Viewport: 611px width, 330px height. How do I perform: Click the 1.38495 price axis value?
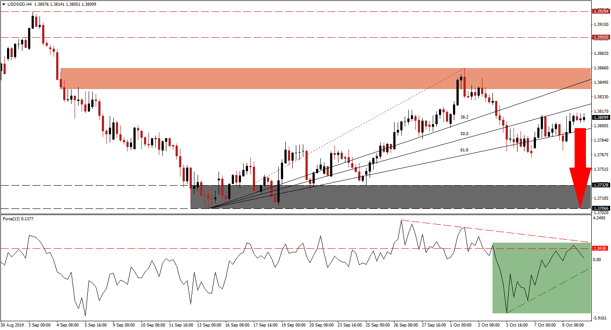click(600, 82)
